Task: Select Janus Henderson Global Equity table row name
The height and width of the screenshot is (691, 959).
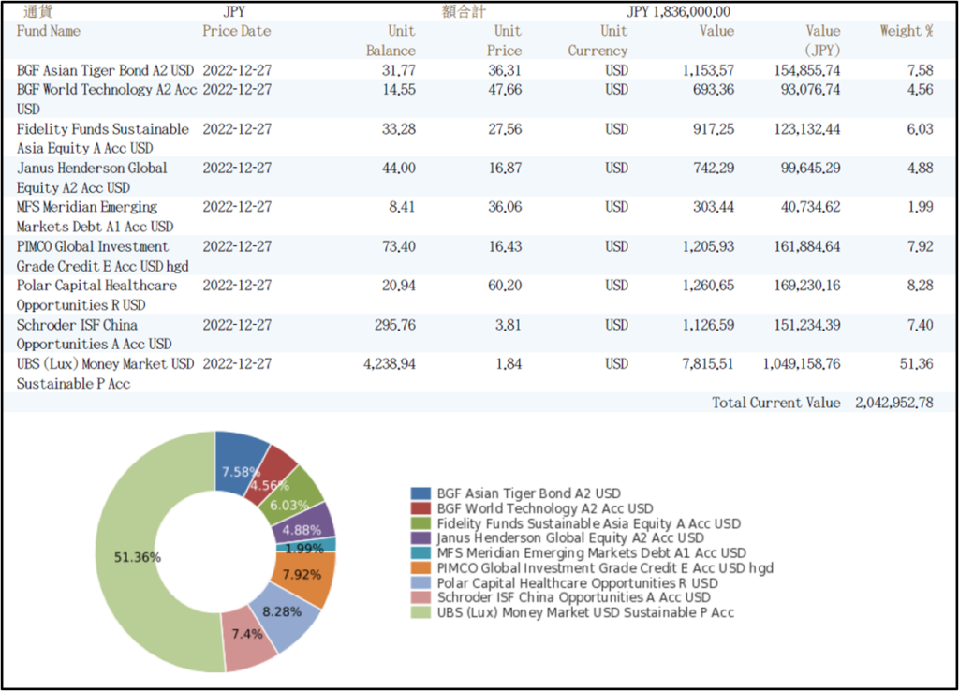Action: click(92, 177)
